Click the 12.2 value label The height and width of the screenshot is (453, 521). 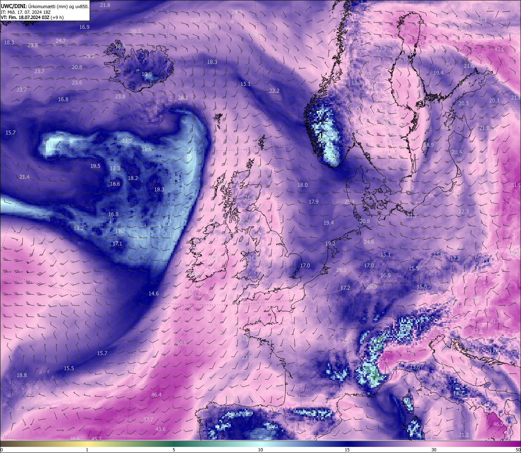79,228
